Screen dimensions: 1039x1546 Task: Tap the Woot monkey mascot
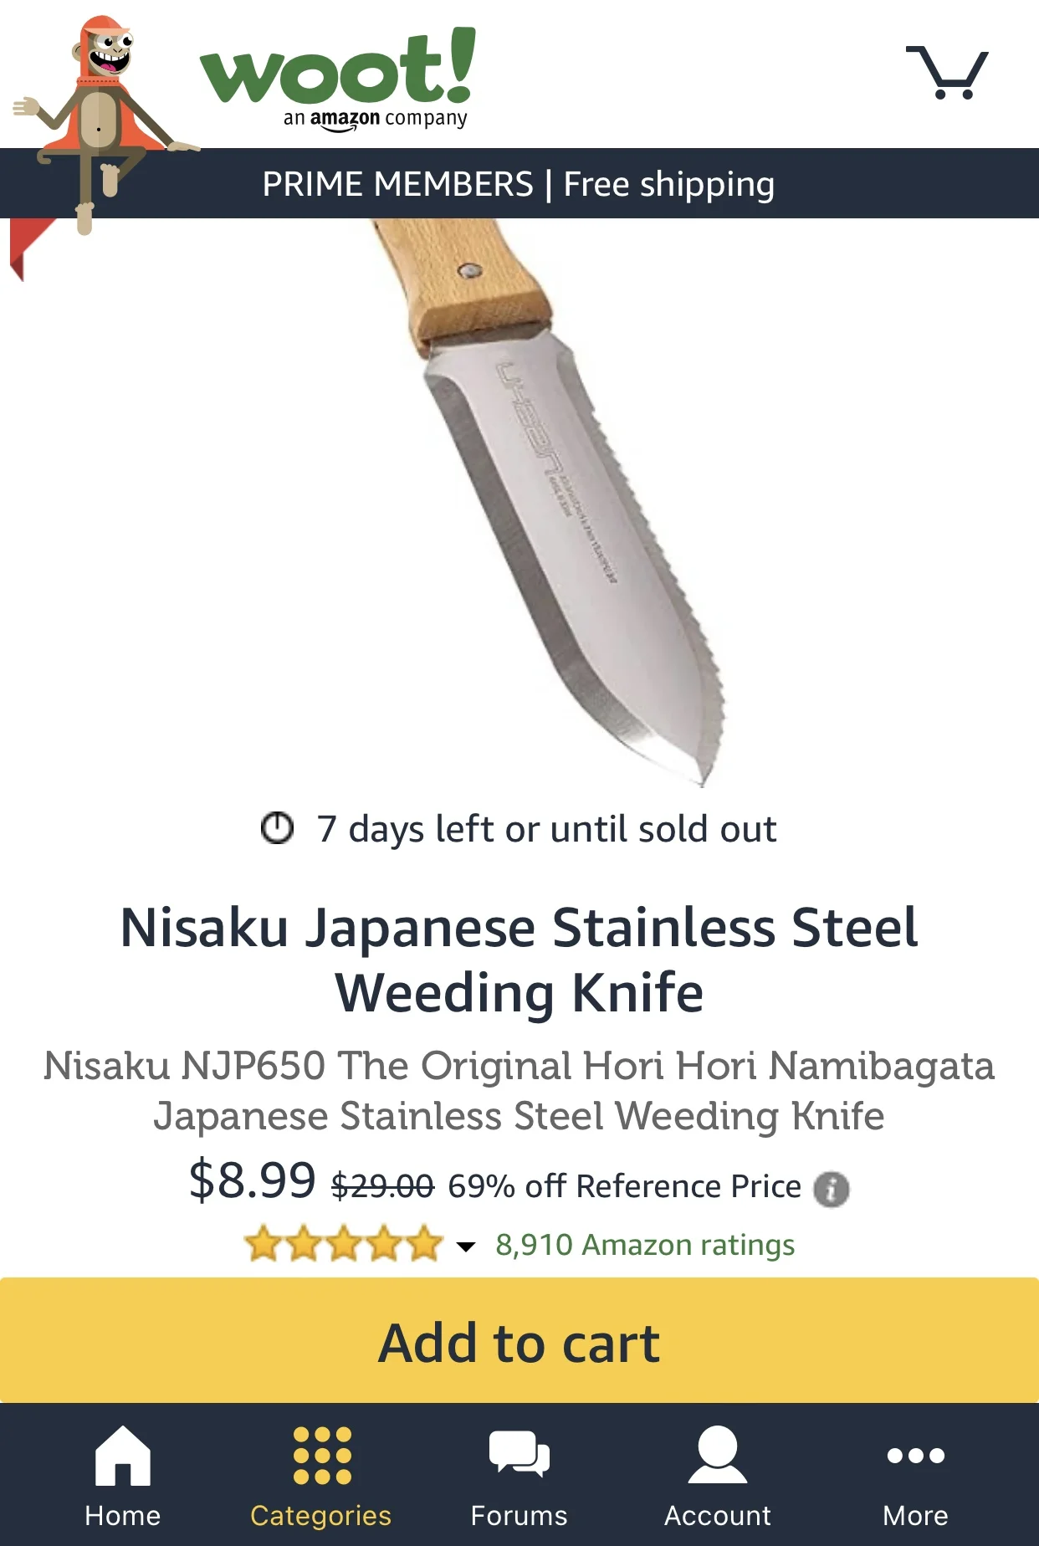[99, 125]
